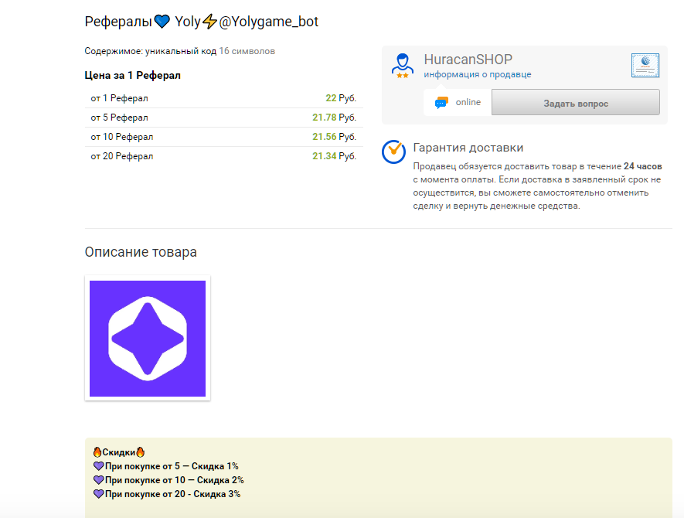The image size is (684, 518).
Task: Click purple heart beside 'от 20' discount
Action: (99, 494)
